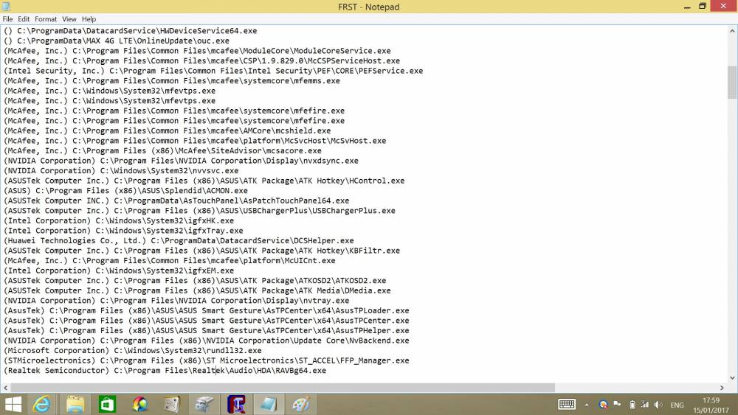
Task: Click the McCSPServiceHost.exe line
Action: coord(202,60)
